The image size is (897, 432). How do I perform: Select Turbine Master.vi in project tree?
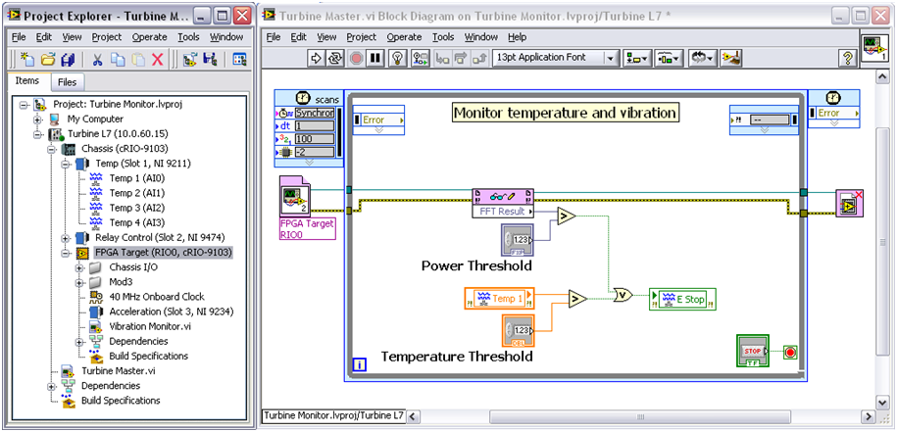click(x=118, y=371)
